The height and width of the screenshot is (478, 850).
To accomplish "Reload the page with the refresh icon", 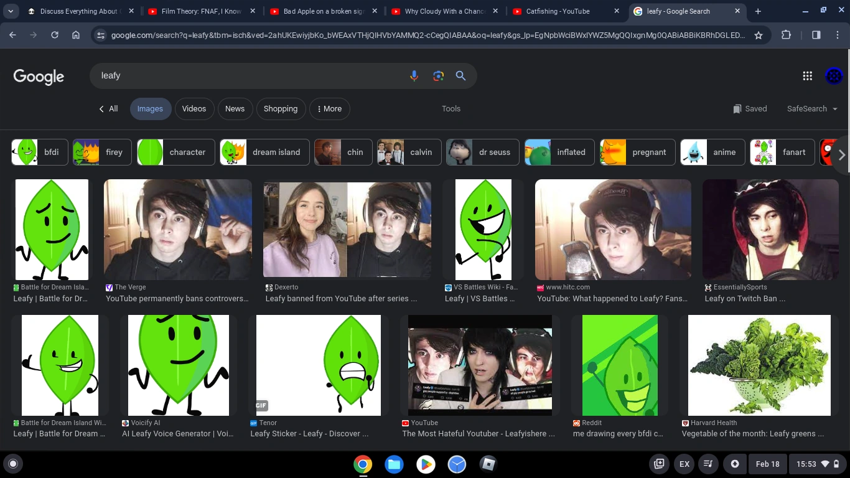I will 54,35.
